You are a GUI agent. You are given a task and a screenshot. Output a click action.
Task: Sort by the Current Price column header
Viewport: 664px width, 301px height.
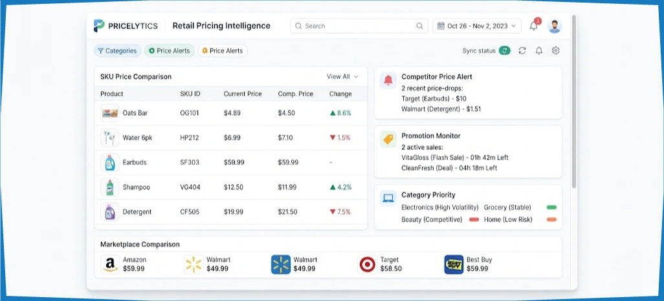[243, 94]
